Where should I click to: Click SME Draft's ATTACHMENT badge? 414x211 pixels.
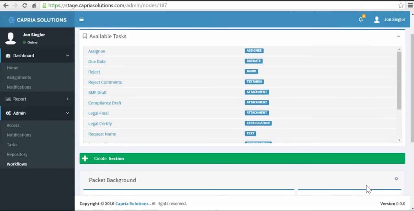257,92
